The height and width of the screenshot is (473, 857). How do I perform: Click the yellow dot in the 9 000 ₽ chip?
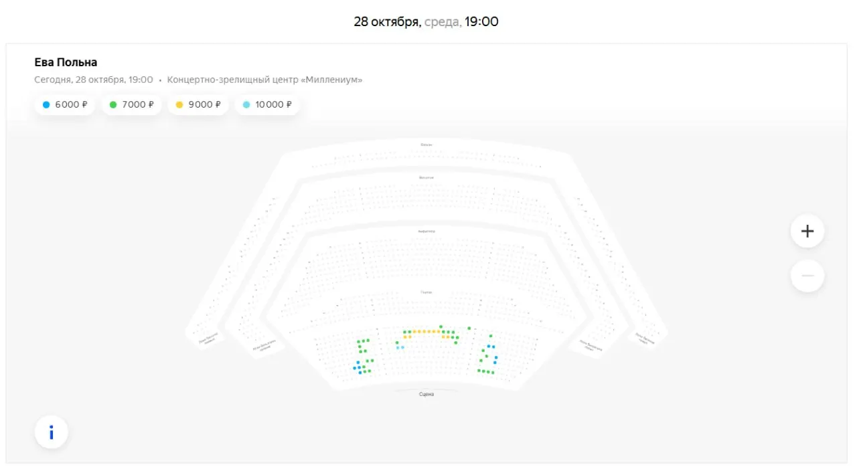179,104
